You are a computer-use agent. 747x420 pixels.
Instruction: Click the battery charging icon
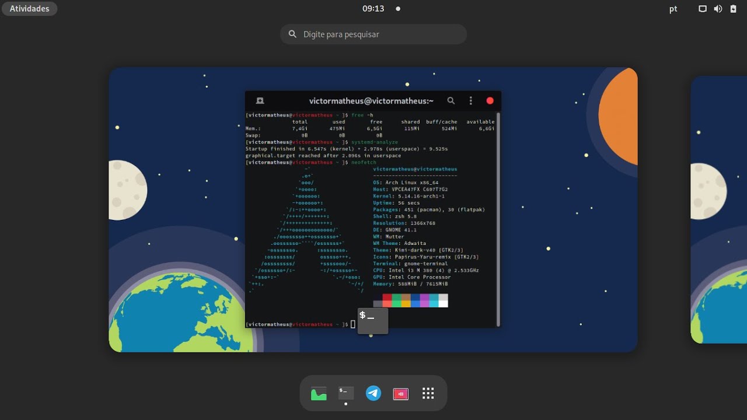pyautogui.click(x=734, y=9)
